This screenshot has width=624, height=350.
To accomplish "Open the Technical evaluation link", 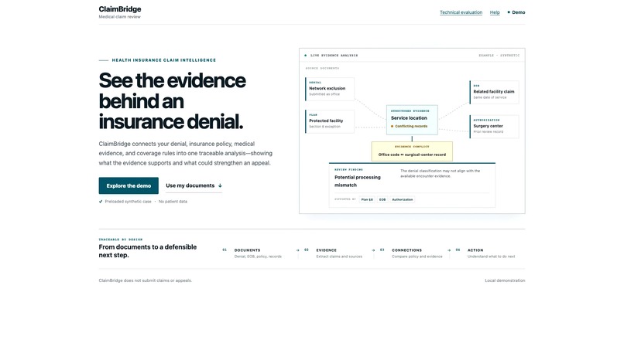I will [461, 12].
